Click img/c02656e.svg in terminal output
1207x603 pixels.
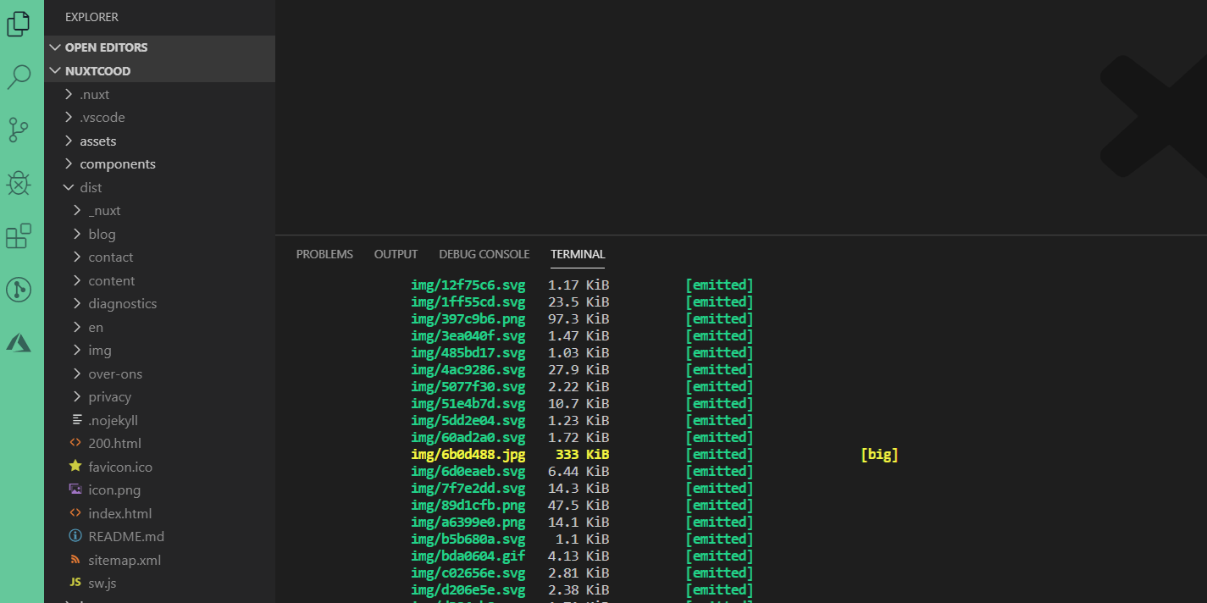click(468, 573)
